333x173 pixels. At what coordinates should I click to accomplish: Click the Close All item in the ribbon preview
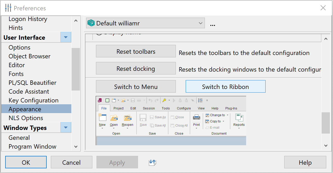[179, 126]
